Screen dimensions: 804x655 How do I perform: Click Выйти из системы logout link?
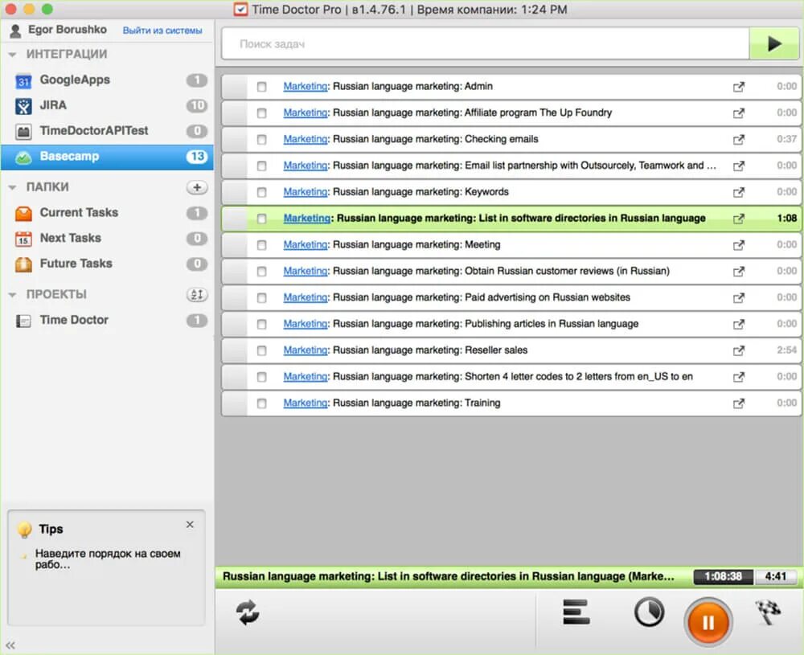(x=162, y=31)
